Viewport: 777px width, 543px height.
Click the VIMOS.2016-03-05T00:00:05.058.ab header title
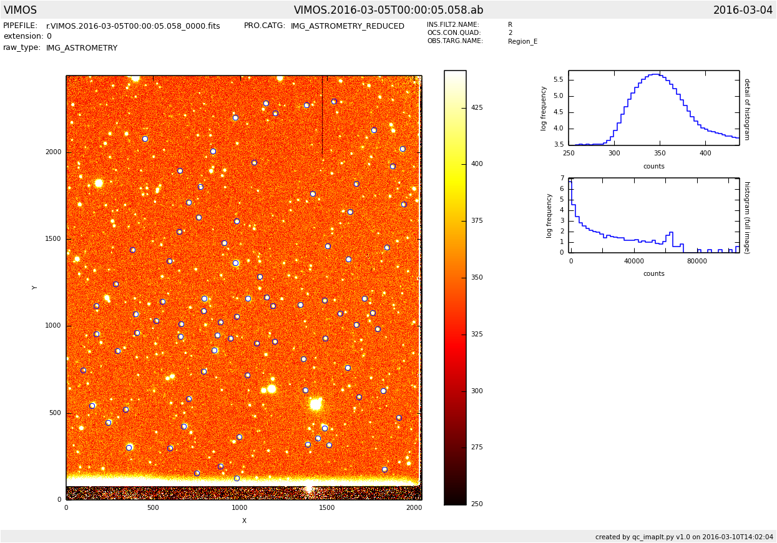click(388, 11)
